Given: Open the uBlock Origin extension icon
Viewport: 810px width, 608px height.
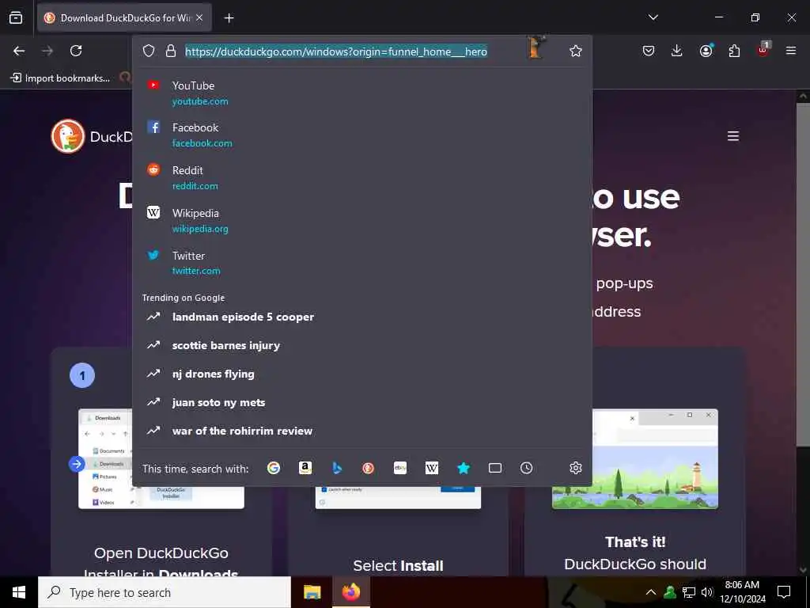Looking at the screenshot, I should [763, 50].
